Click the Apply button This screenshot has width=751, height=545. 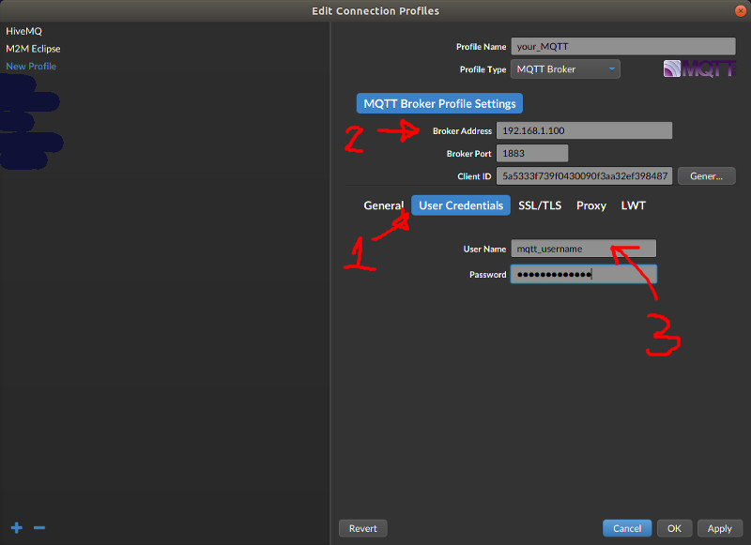coord(720,528)
